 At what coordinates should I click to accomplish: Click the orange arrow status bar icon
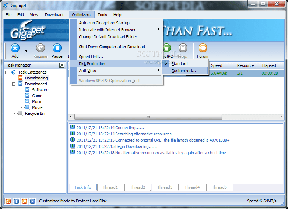pyautogui.click(x=24, y=201)
